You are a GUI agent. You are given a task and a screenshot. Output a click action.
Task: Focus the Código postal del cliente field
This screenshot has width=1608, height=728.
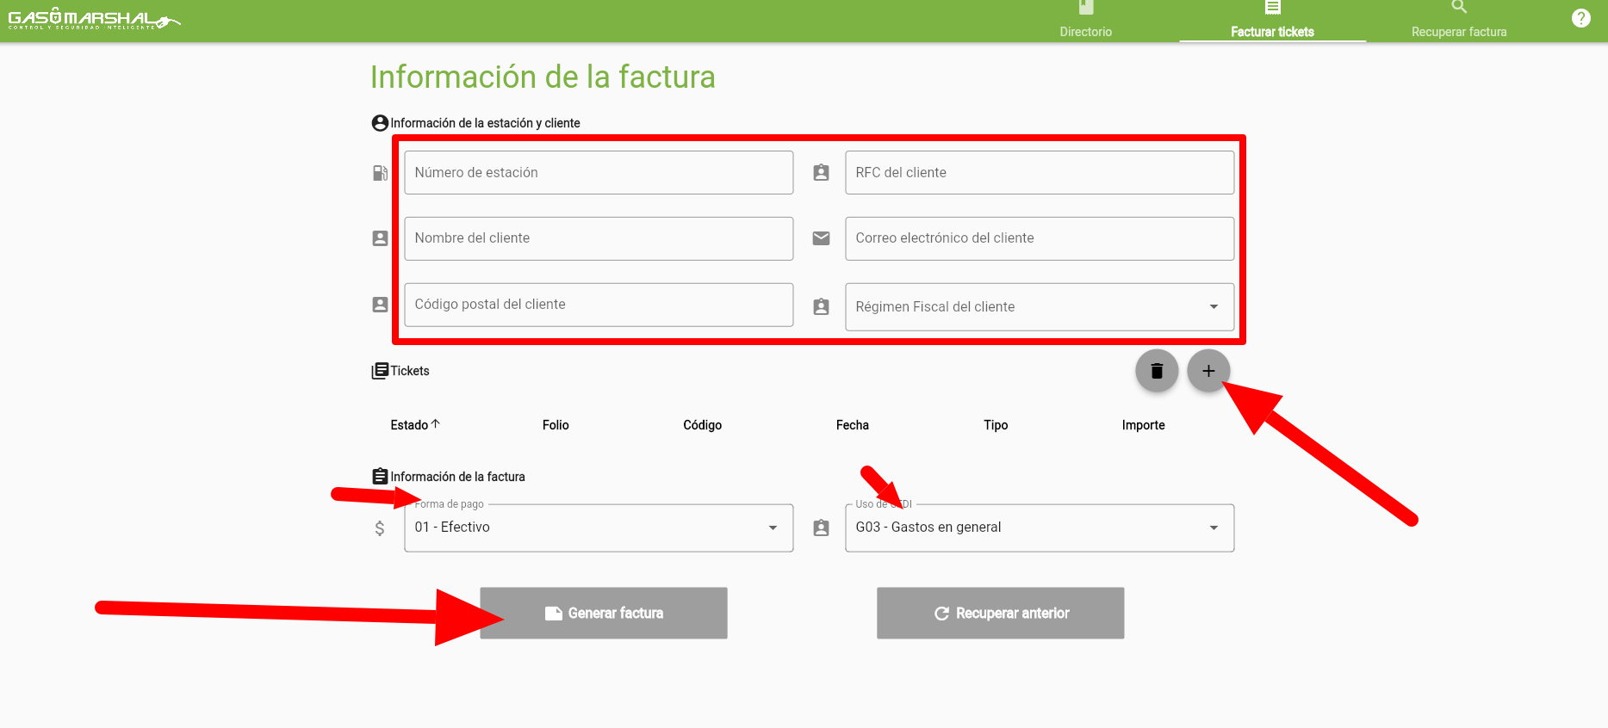[x=599, y=305]
